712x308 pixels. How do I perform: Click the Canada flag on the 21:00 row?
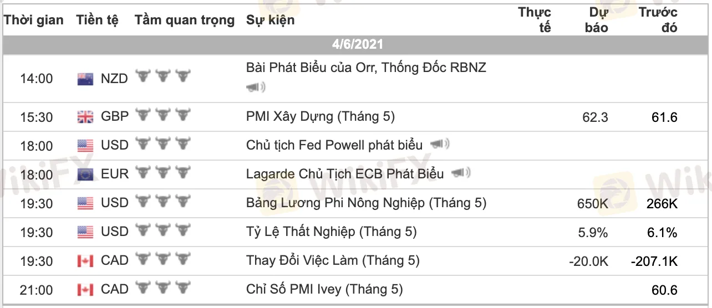(85, 290)
